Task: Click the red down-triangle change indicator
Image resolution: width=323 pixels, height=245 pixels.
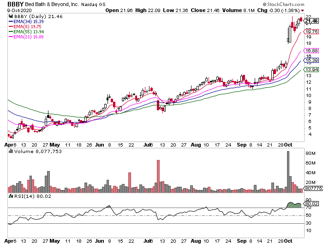Action: [x=302, y=11]
